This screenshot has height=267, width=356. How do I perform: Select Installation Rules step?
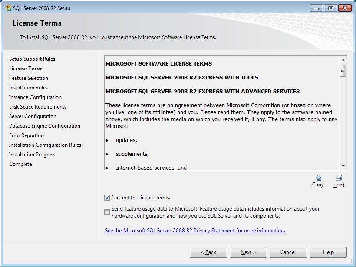pos(28,88)
